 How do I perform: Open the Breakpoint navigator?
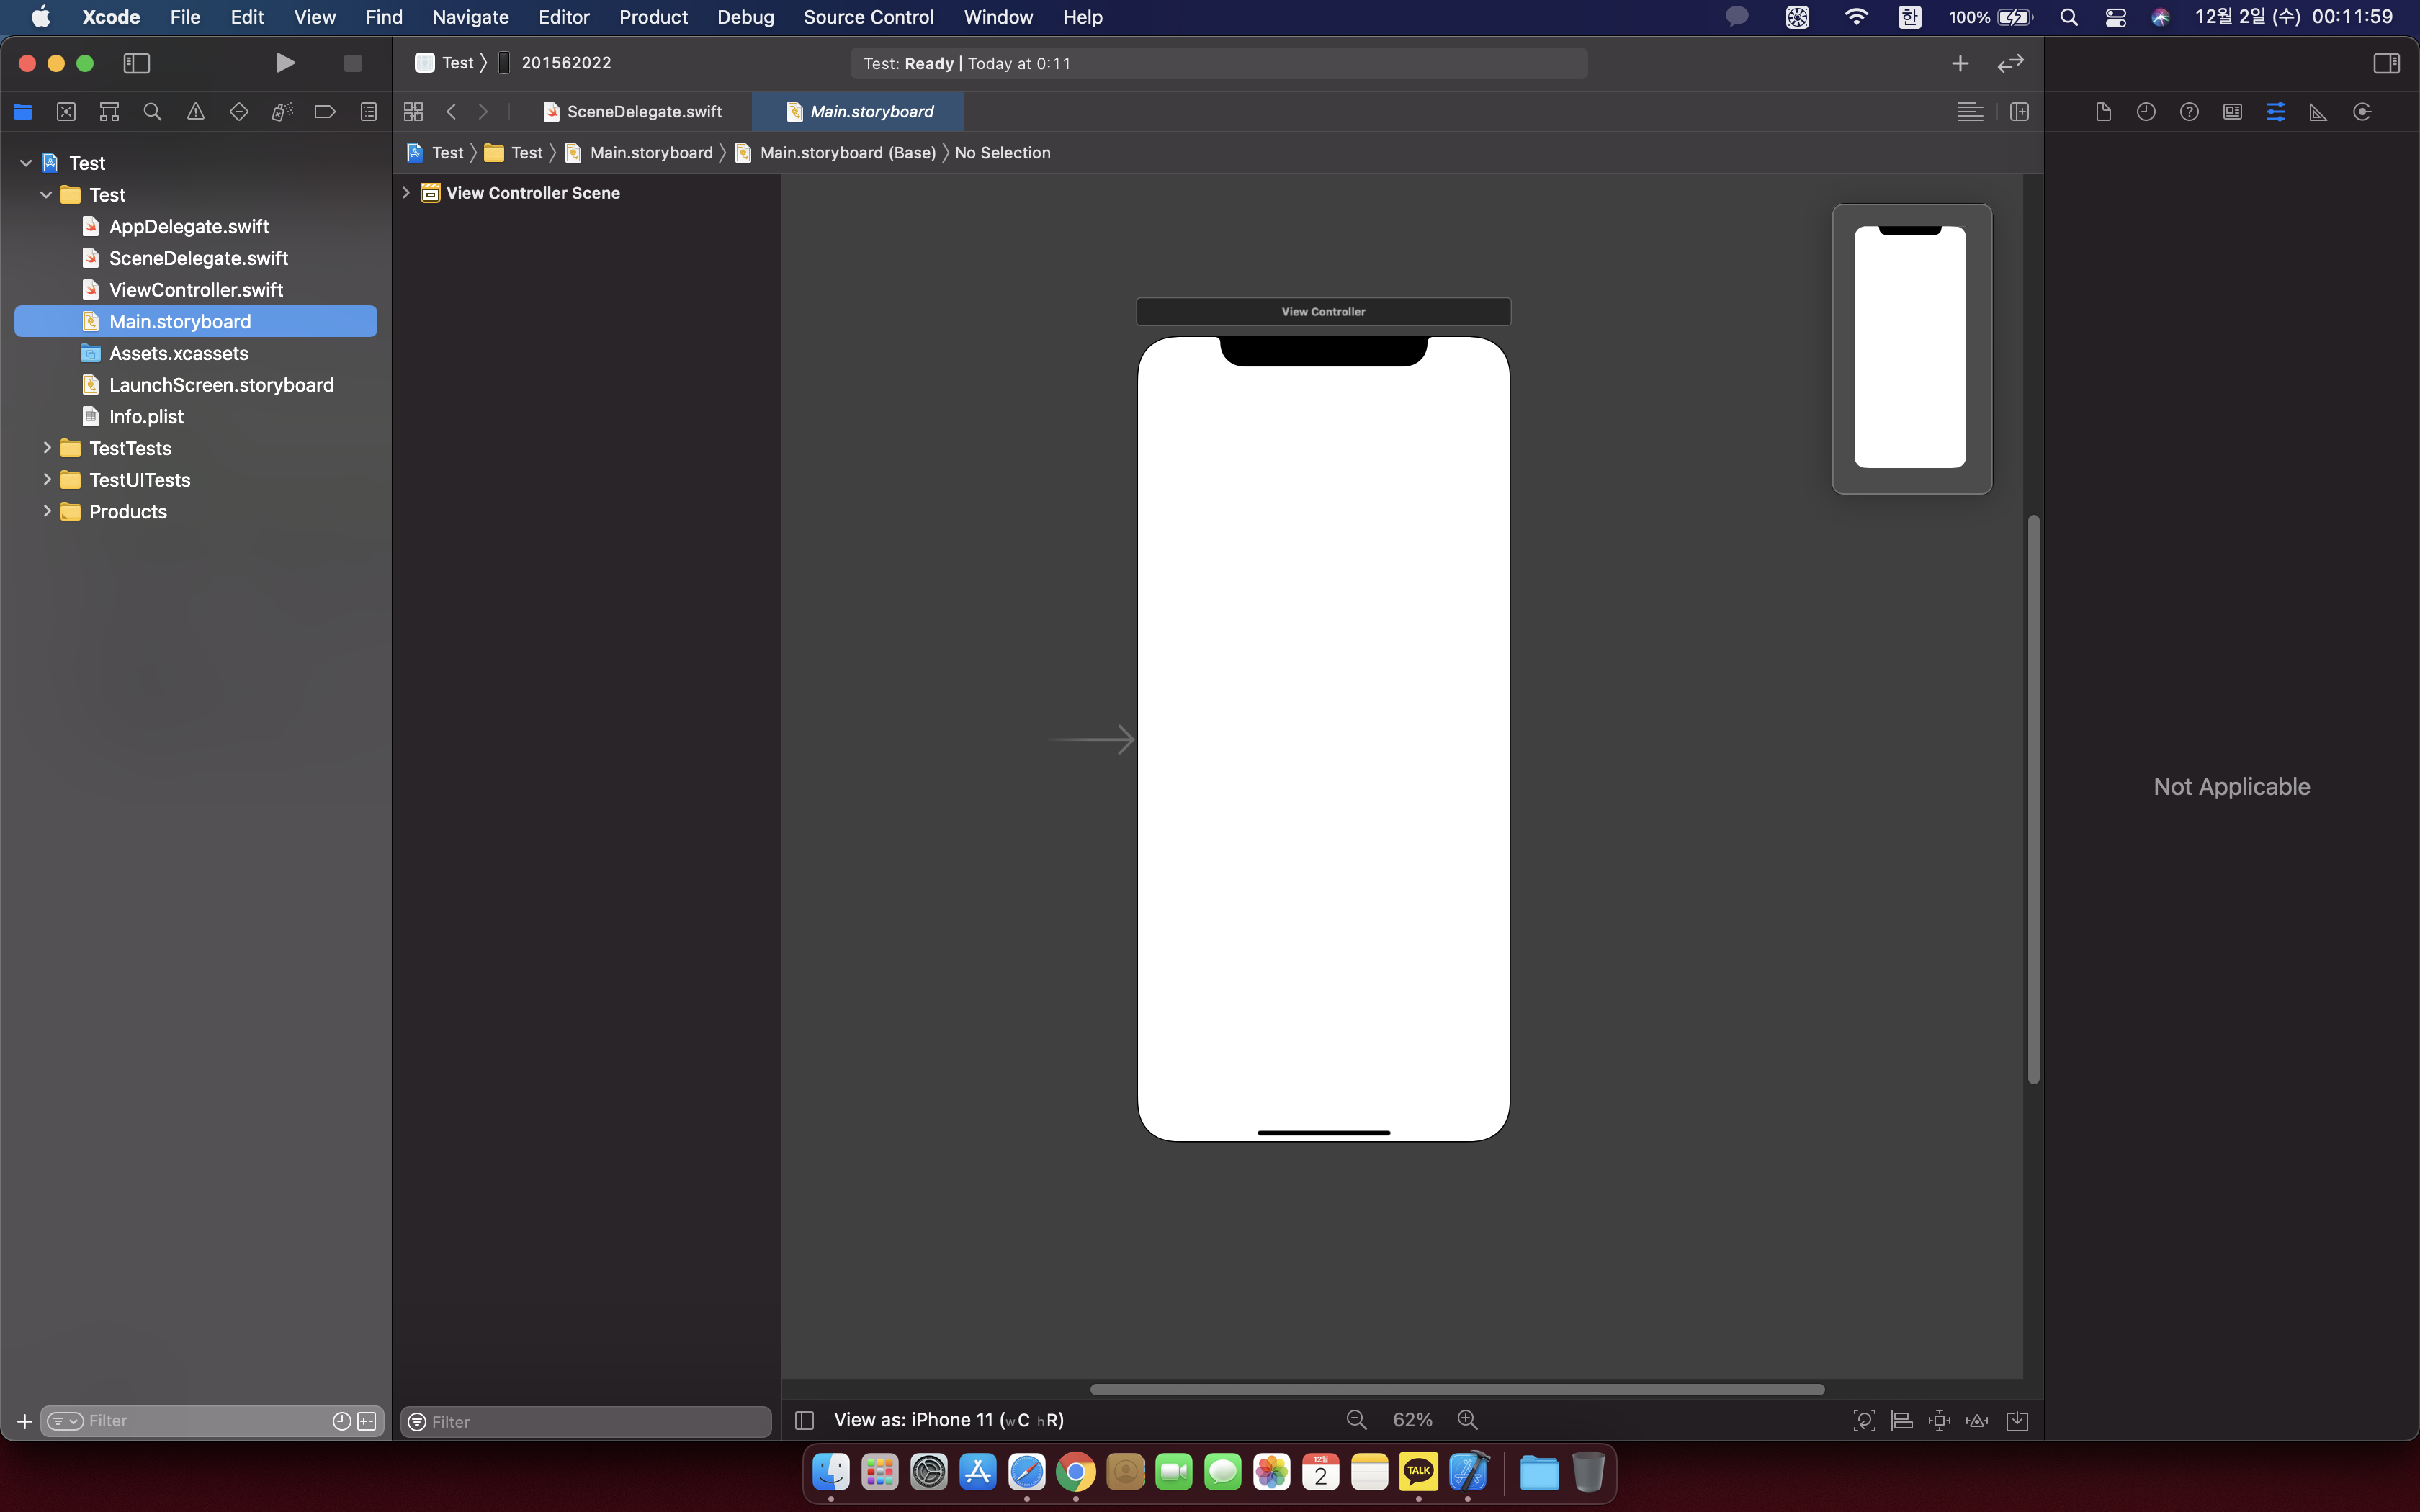[x=325, y=112]
